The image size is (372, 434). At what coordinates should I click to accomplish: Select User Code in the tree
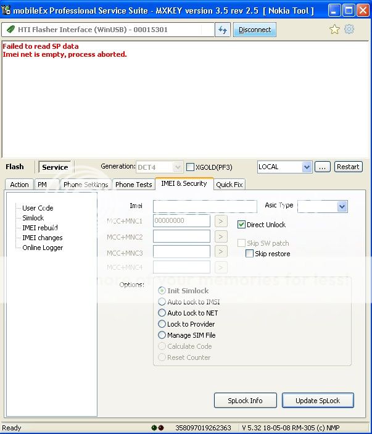point(38,208)
